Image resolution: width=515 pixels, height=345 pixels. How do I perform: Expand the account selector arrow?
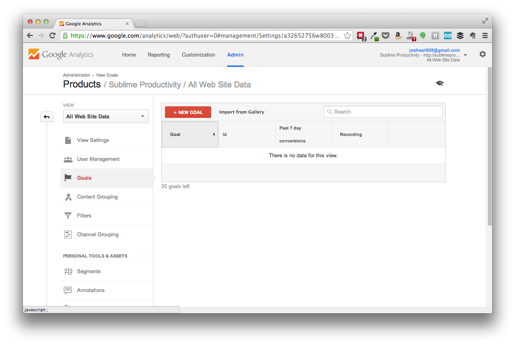click(x=466, y=55)
